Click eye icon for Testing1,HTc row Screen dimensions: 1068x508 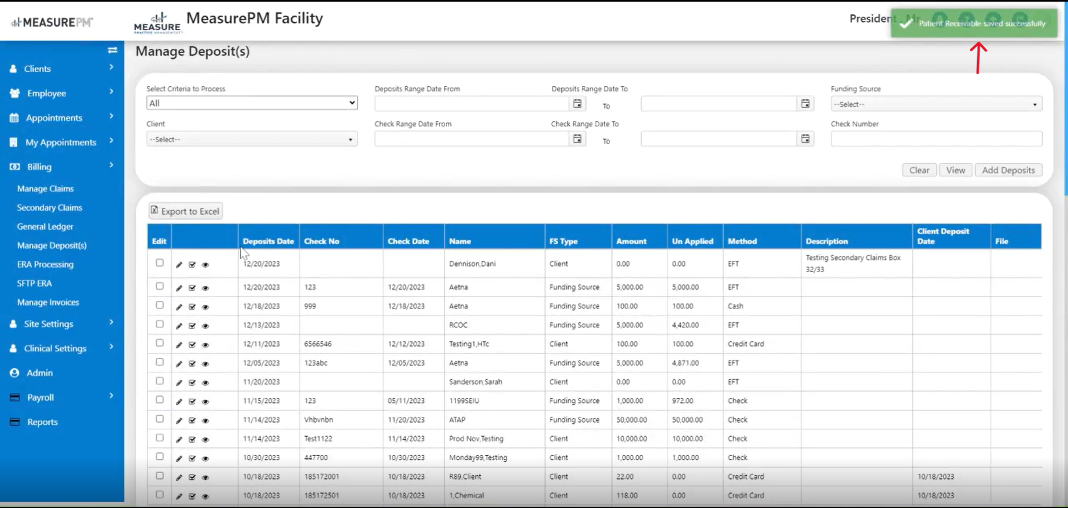[x=205, y=345]
